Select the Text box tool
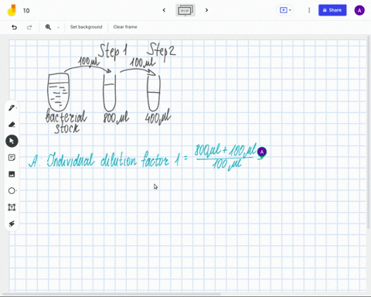 point(12,207)
